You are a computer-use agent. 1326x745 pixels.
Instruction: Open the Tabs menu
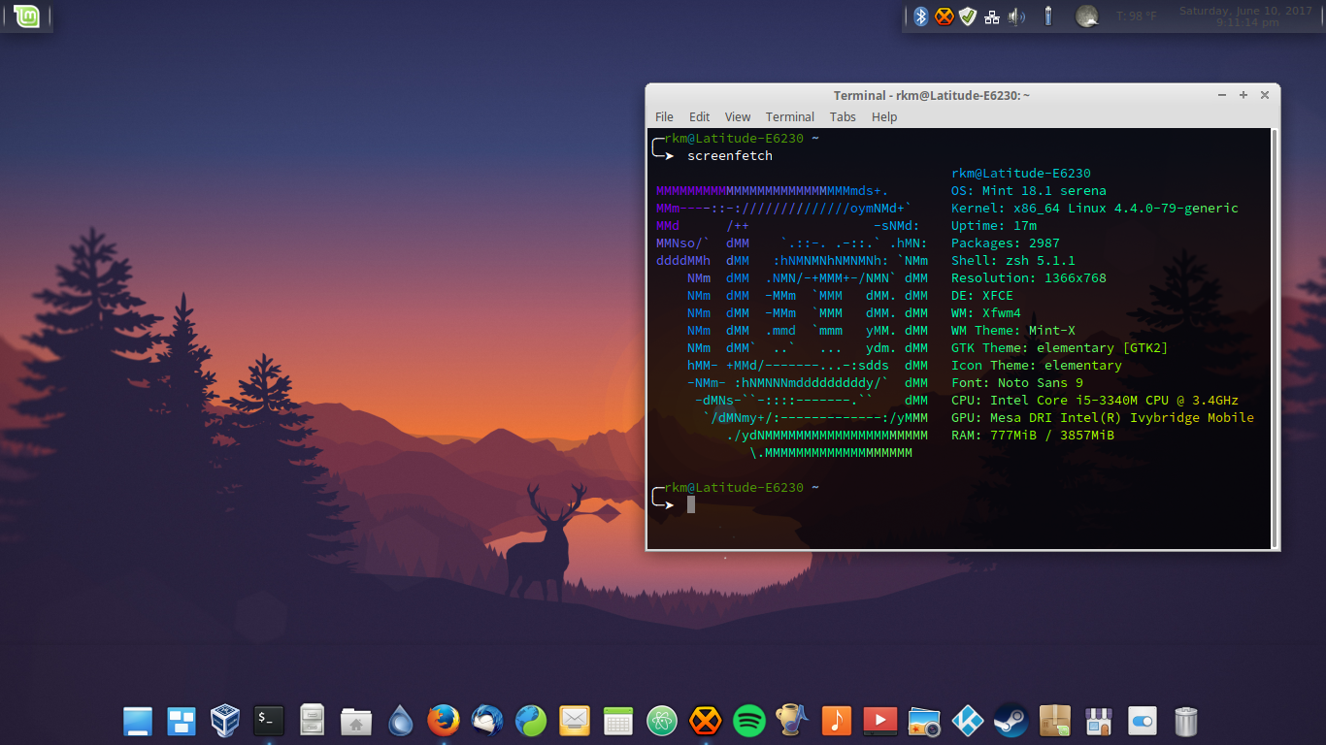pyautogui.click(x=843, y=116)
